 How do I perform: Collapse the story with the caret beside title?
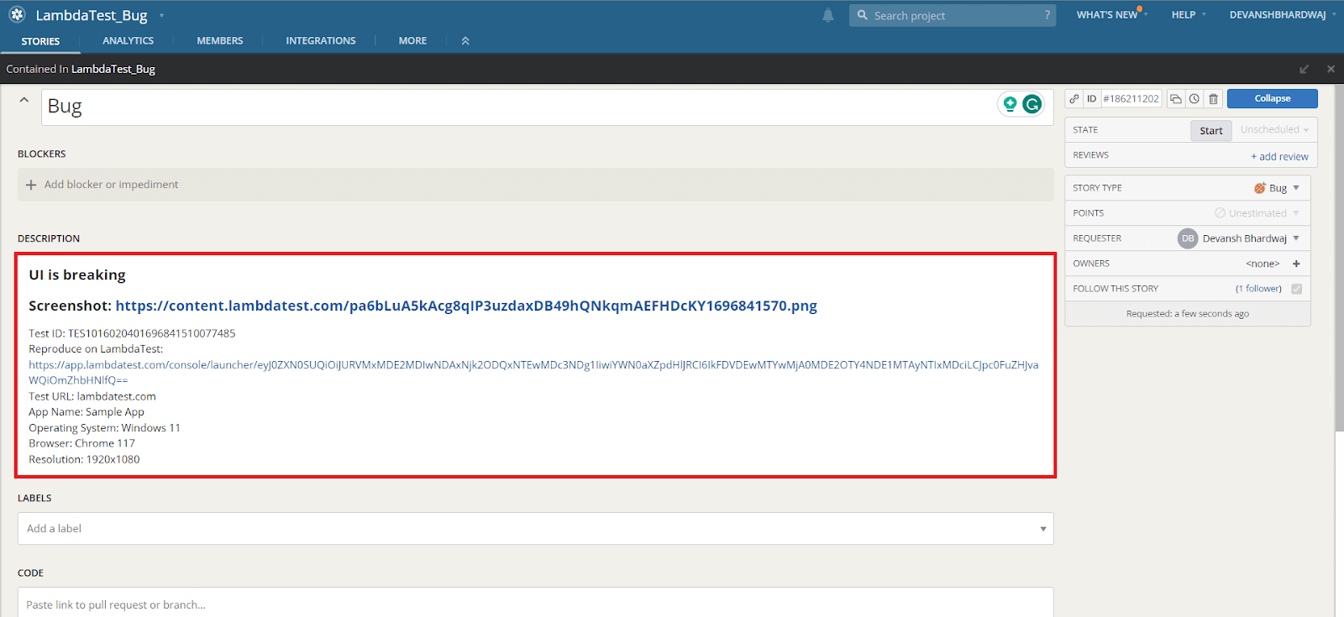click(x=24, y=100)
